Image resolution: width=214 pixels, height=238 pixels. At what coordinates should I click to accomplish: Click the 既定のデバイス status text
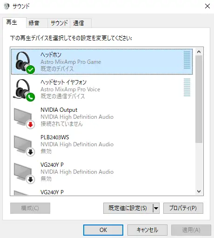57,68
